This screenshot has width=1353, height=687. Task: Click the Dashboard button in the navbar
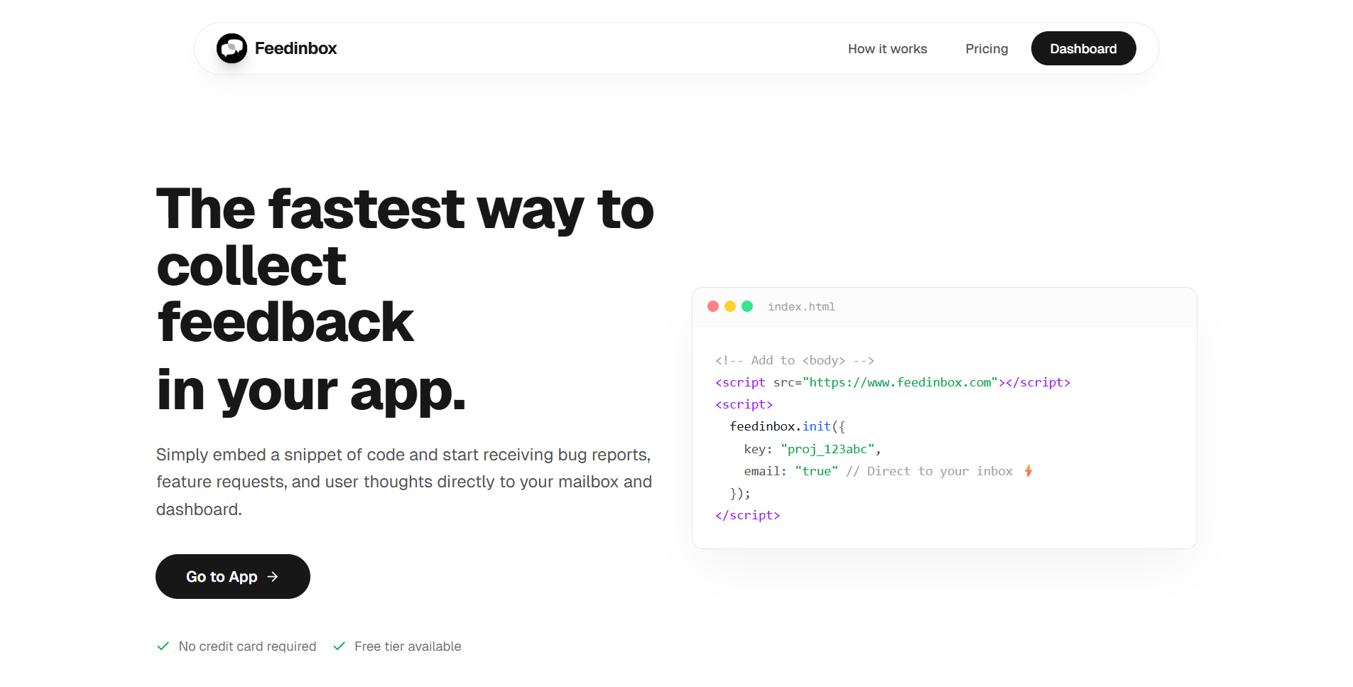click(1083, 48)
